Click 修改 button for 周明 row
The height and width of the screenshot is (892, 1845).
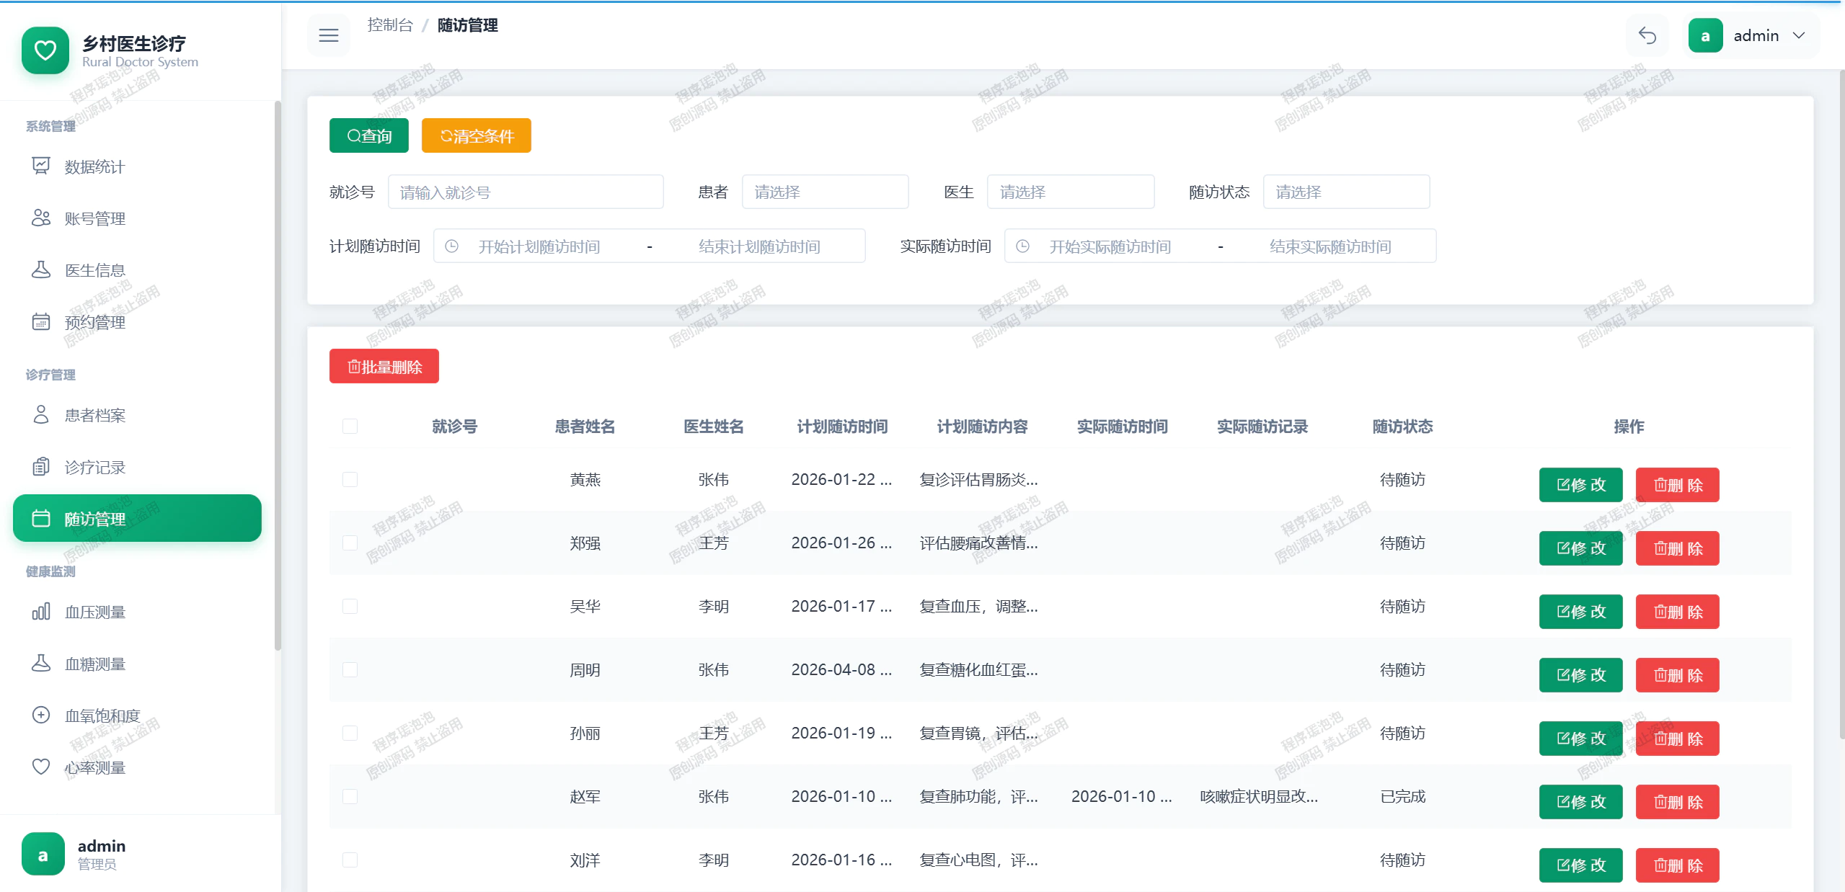pyautogui.click(x=1580, y=675)
